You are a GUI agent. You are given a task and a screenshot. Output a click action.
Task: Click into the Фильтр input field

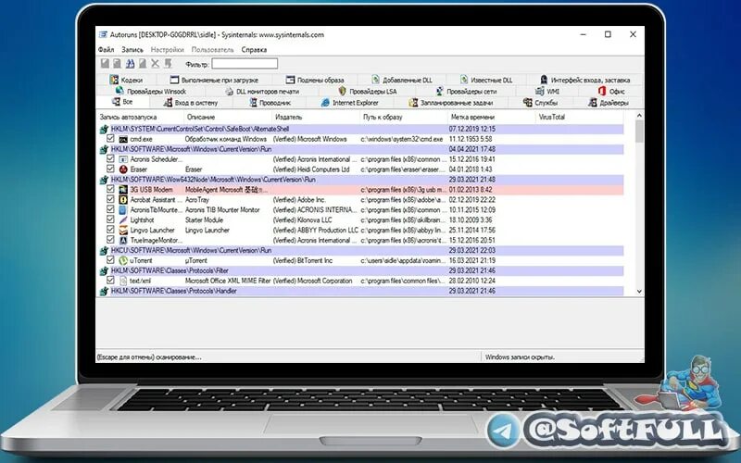click(245, 63)
